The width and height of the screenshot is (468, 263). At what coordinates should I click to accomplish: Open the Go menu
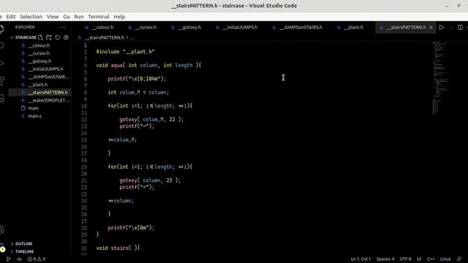tap(67, 17)
